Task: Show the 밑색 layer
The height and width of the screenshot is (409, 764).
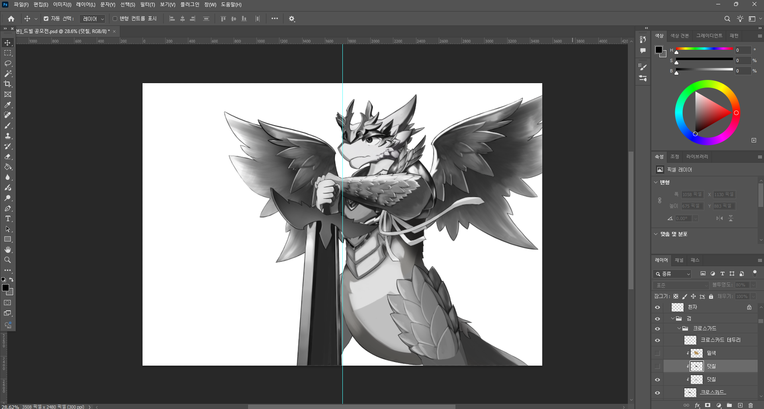Action: (x=657, y=353)
